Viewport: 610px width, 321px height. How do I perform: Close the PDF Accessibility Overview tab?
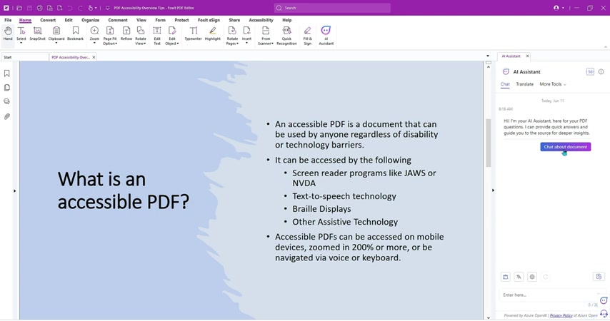click(94, 57)
